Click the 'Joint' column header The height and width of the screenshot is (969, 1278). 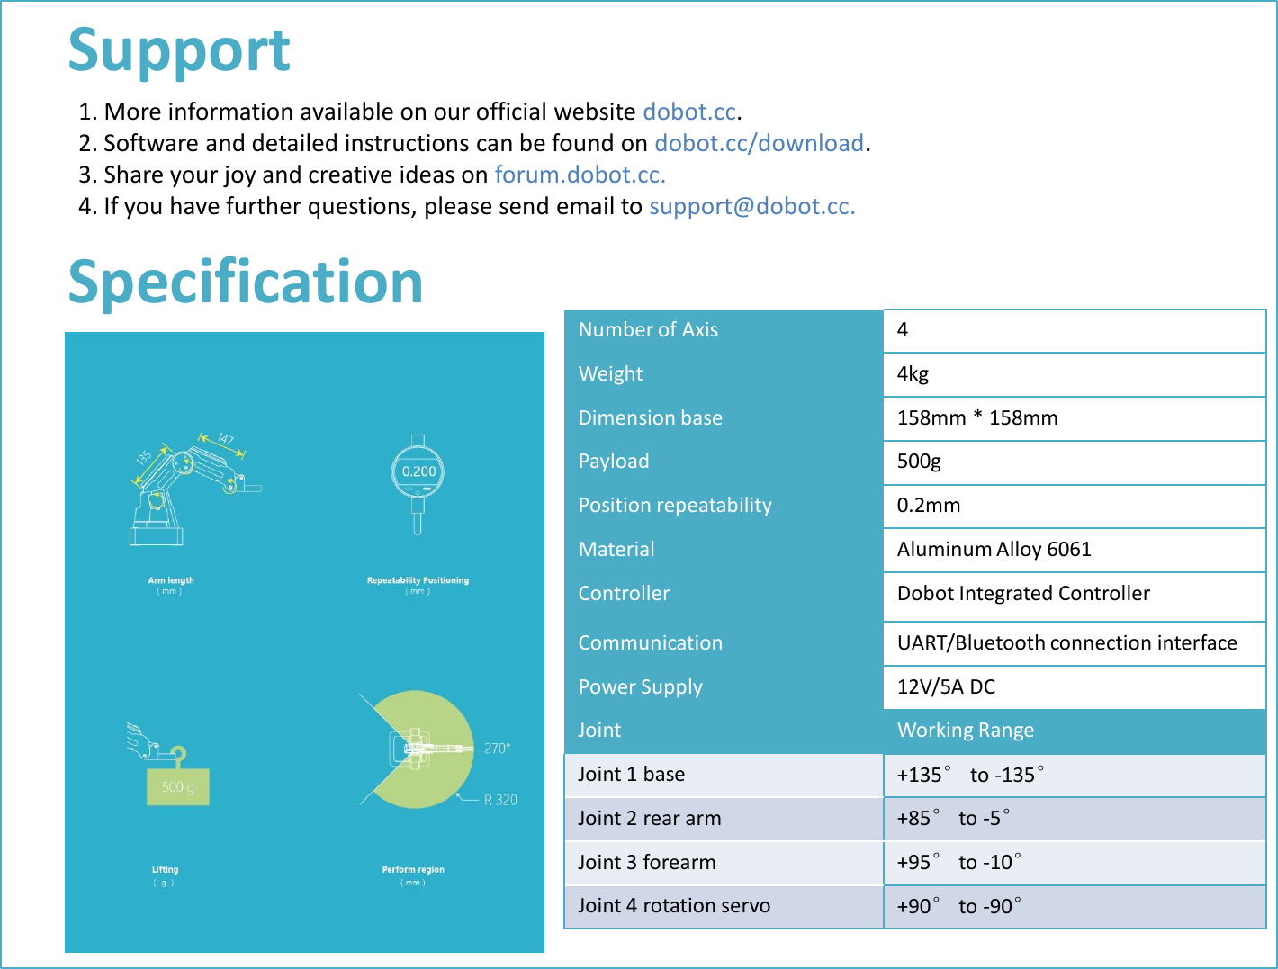[x=724, y=731]
